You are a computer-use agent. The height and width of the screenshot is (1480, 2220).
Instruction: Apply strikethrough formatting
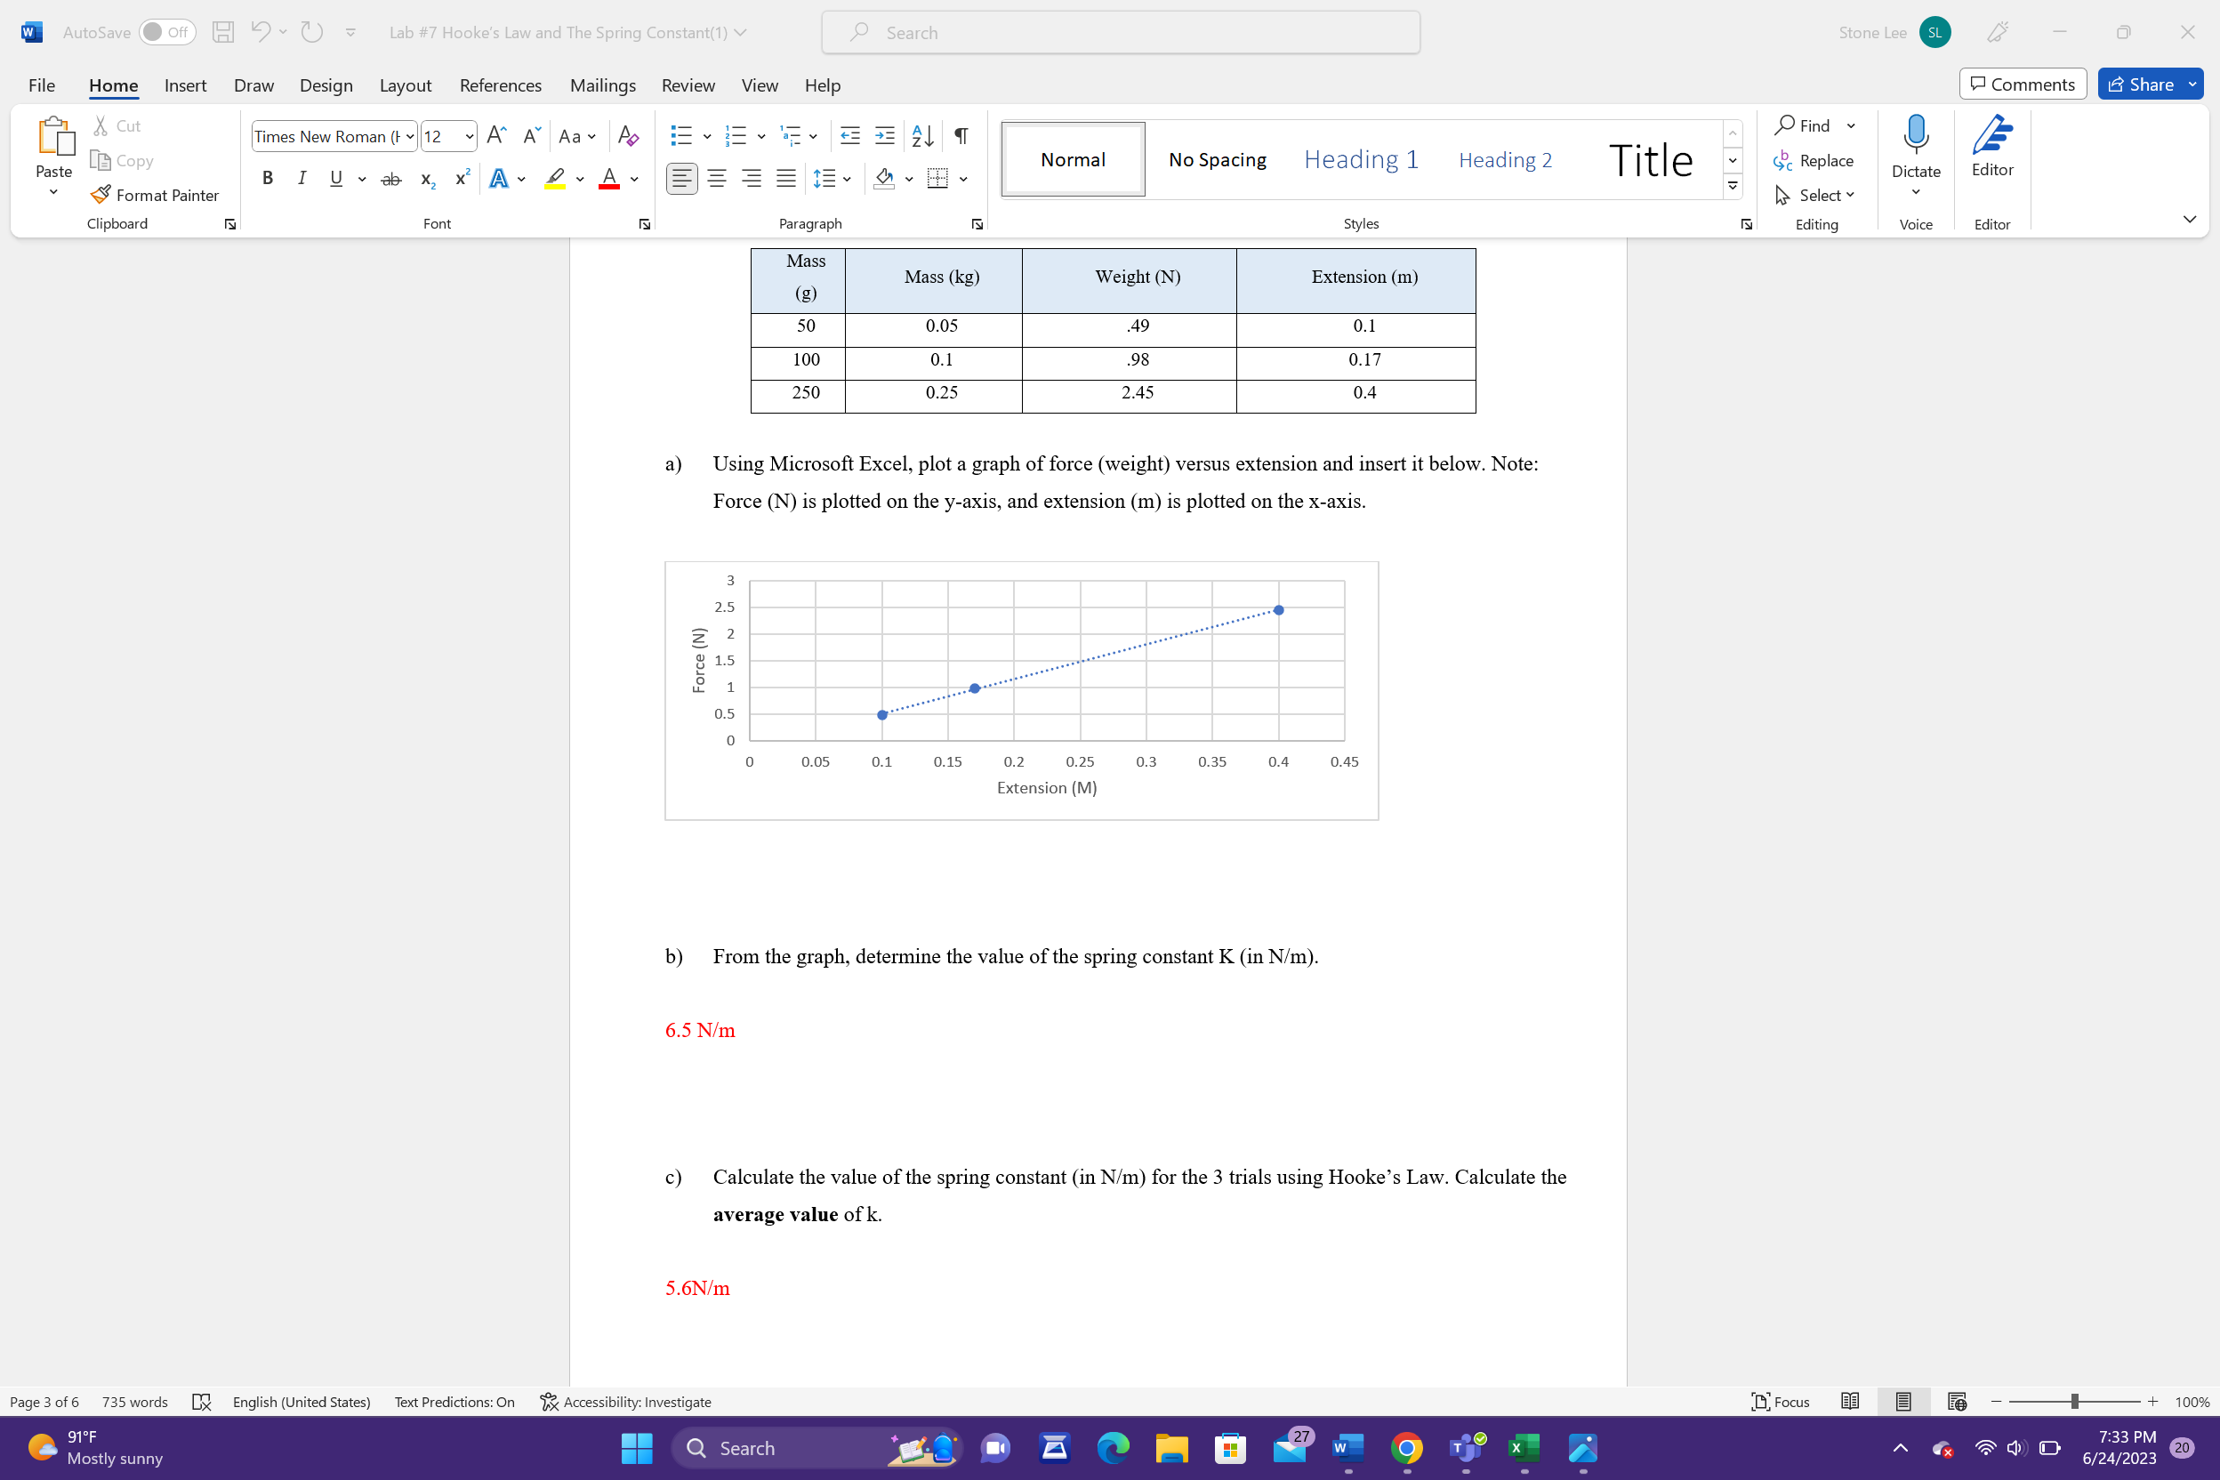[390, 179]
